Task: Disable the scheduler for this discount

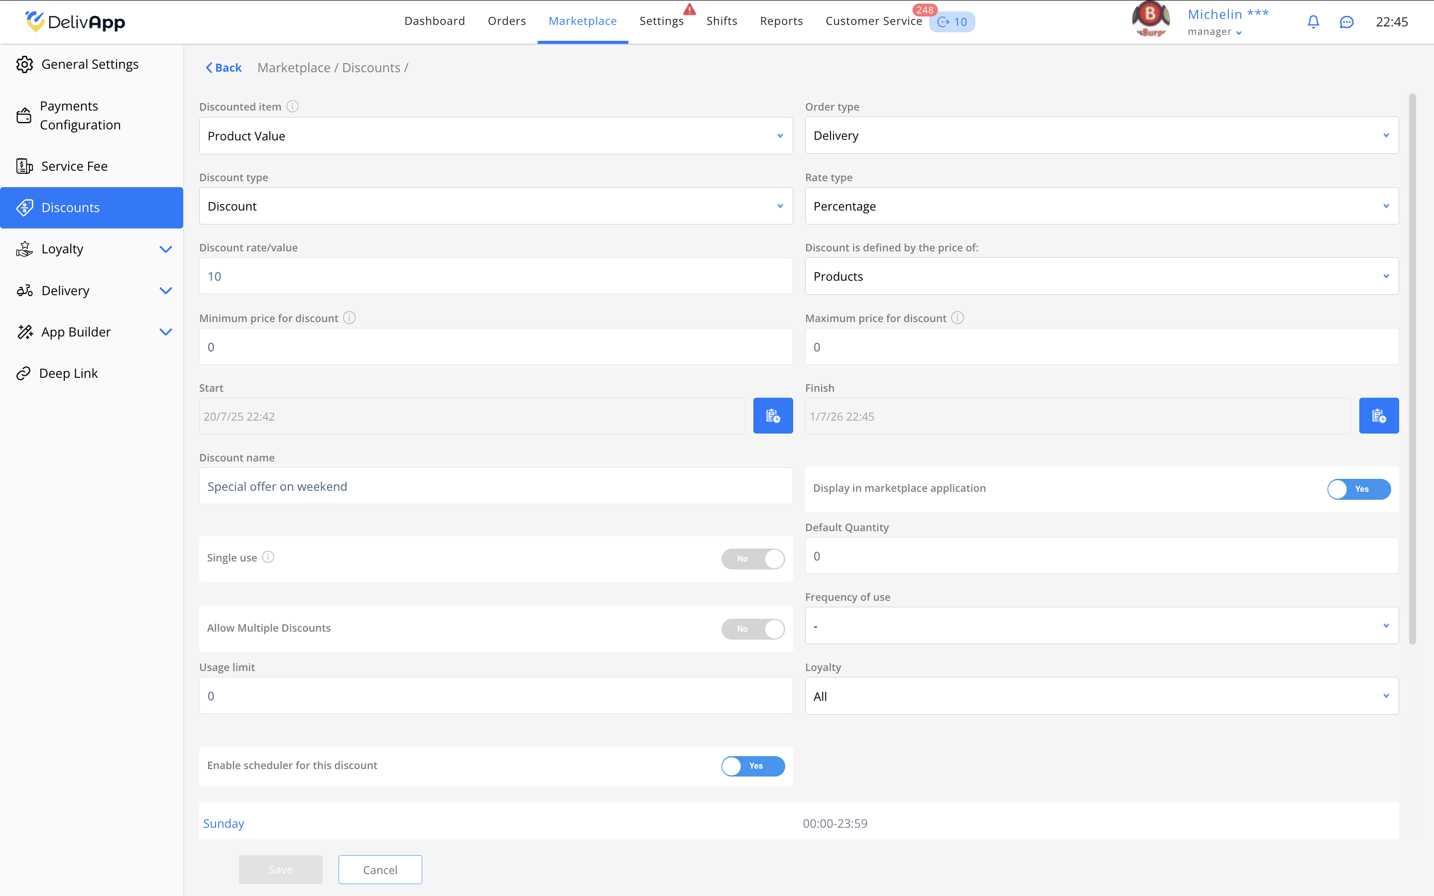Action: 752,766
